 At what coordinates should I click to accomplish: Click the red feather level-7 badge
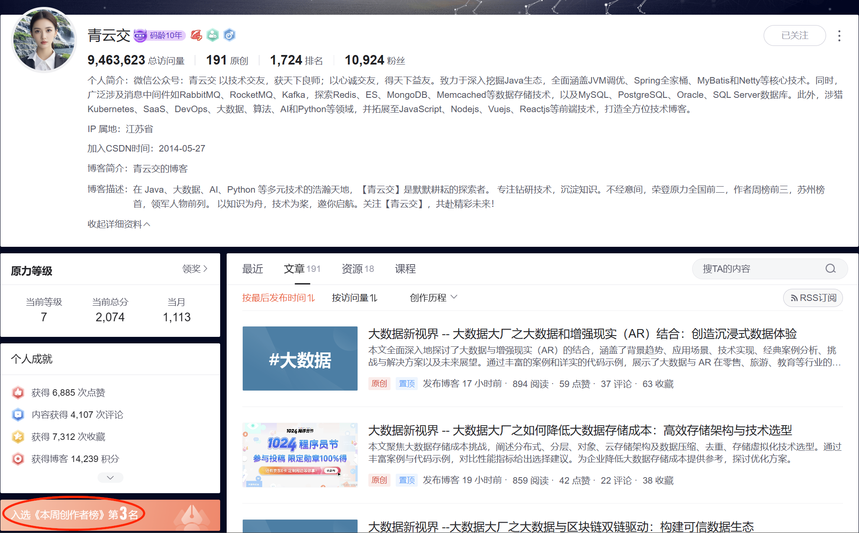pos(196,36)
